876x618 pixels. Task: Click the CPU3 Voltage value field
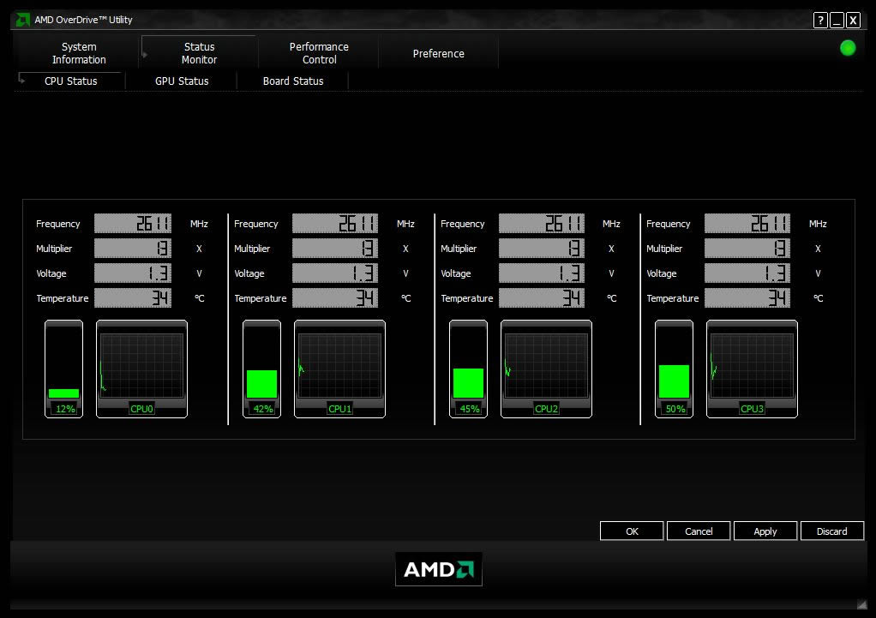747,273
